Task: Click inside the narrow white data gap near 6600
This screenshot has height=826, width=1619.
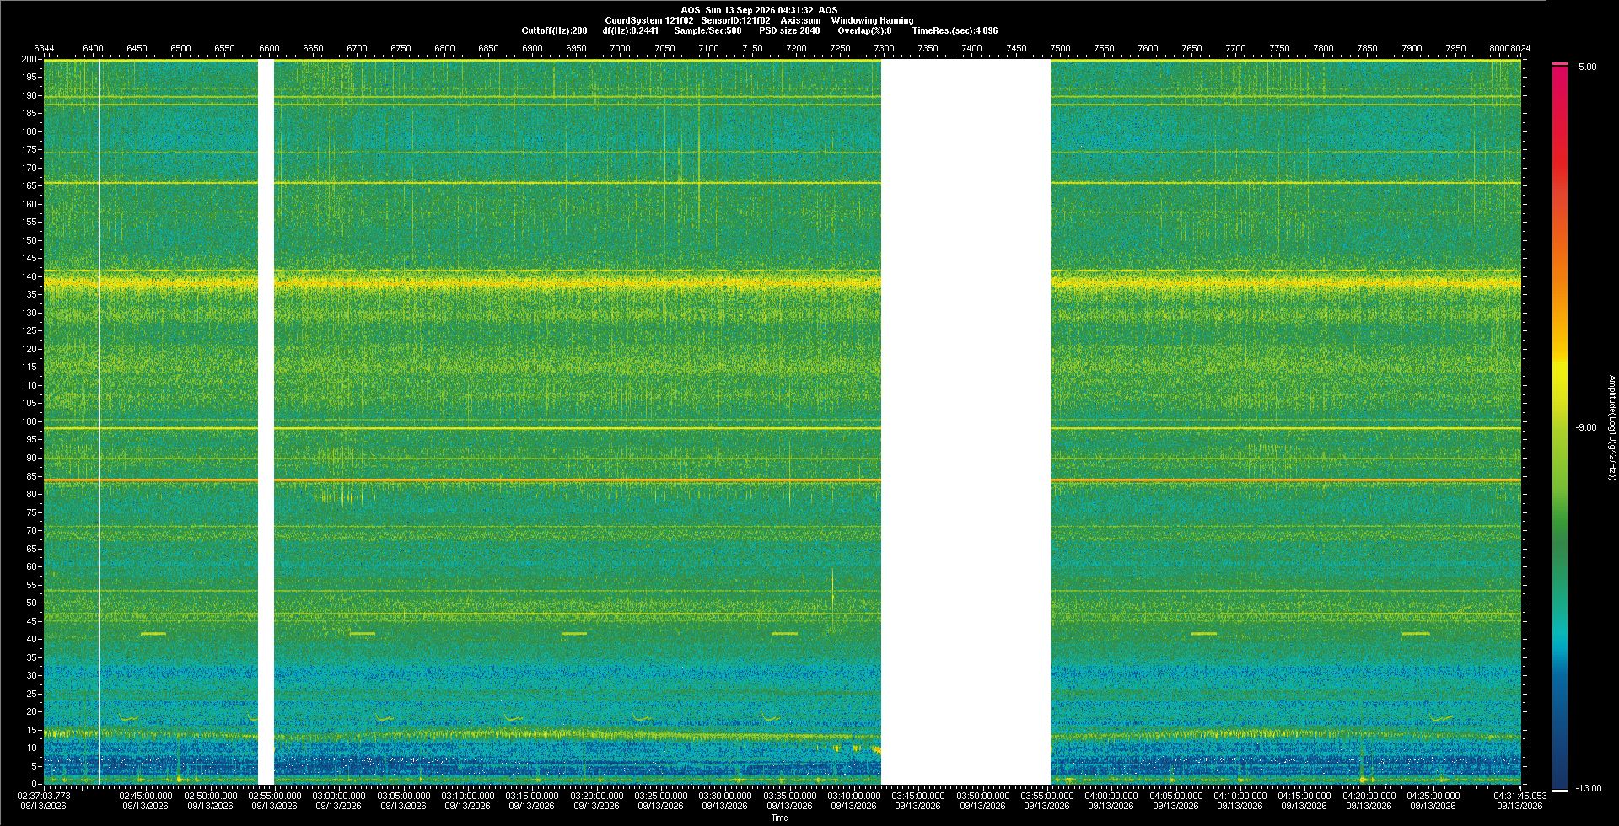Action: [266, 421]
